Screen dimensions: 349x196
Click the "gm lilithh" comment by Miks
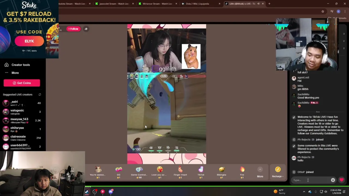303,89
